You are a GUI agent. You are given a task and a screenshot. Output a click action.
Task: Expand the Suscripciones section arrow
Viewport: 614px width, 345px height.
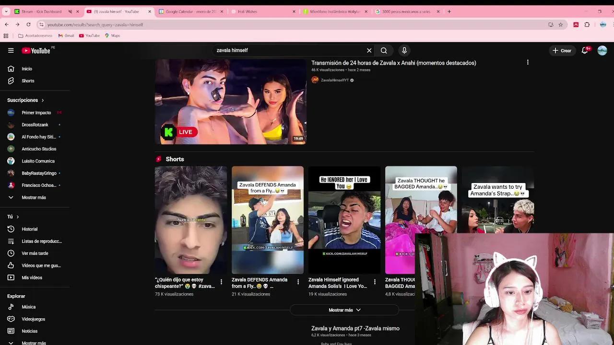click(x=42, y=100)
